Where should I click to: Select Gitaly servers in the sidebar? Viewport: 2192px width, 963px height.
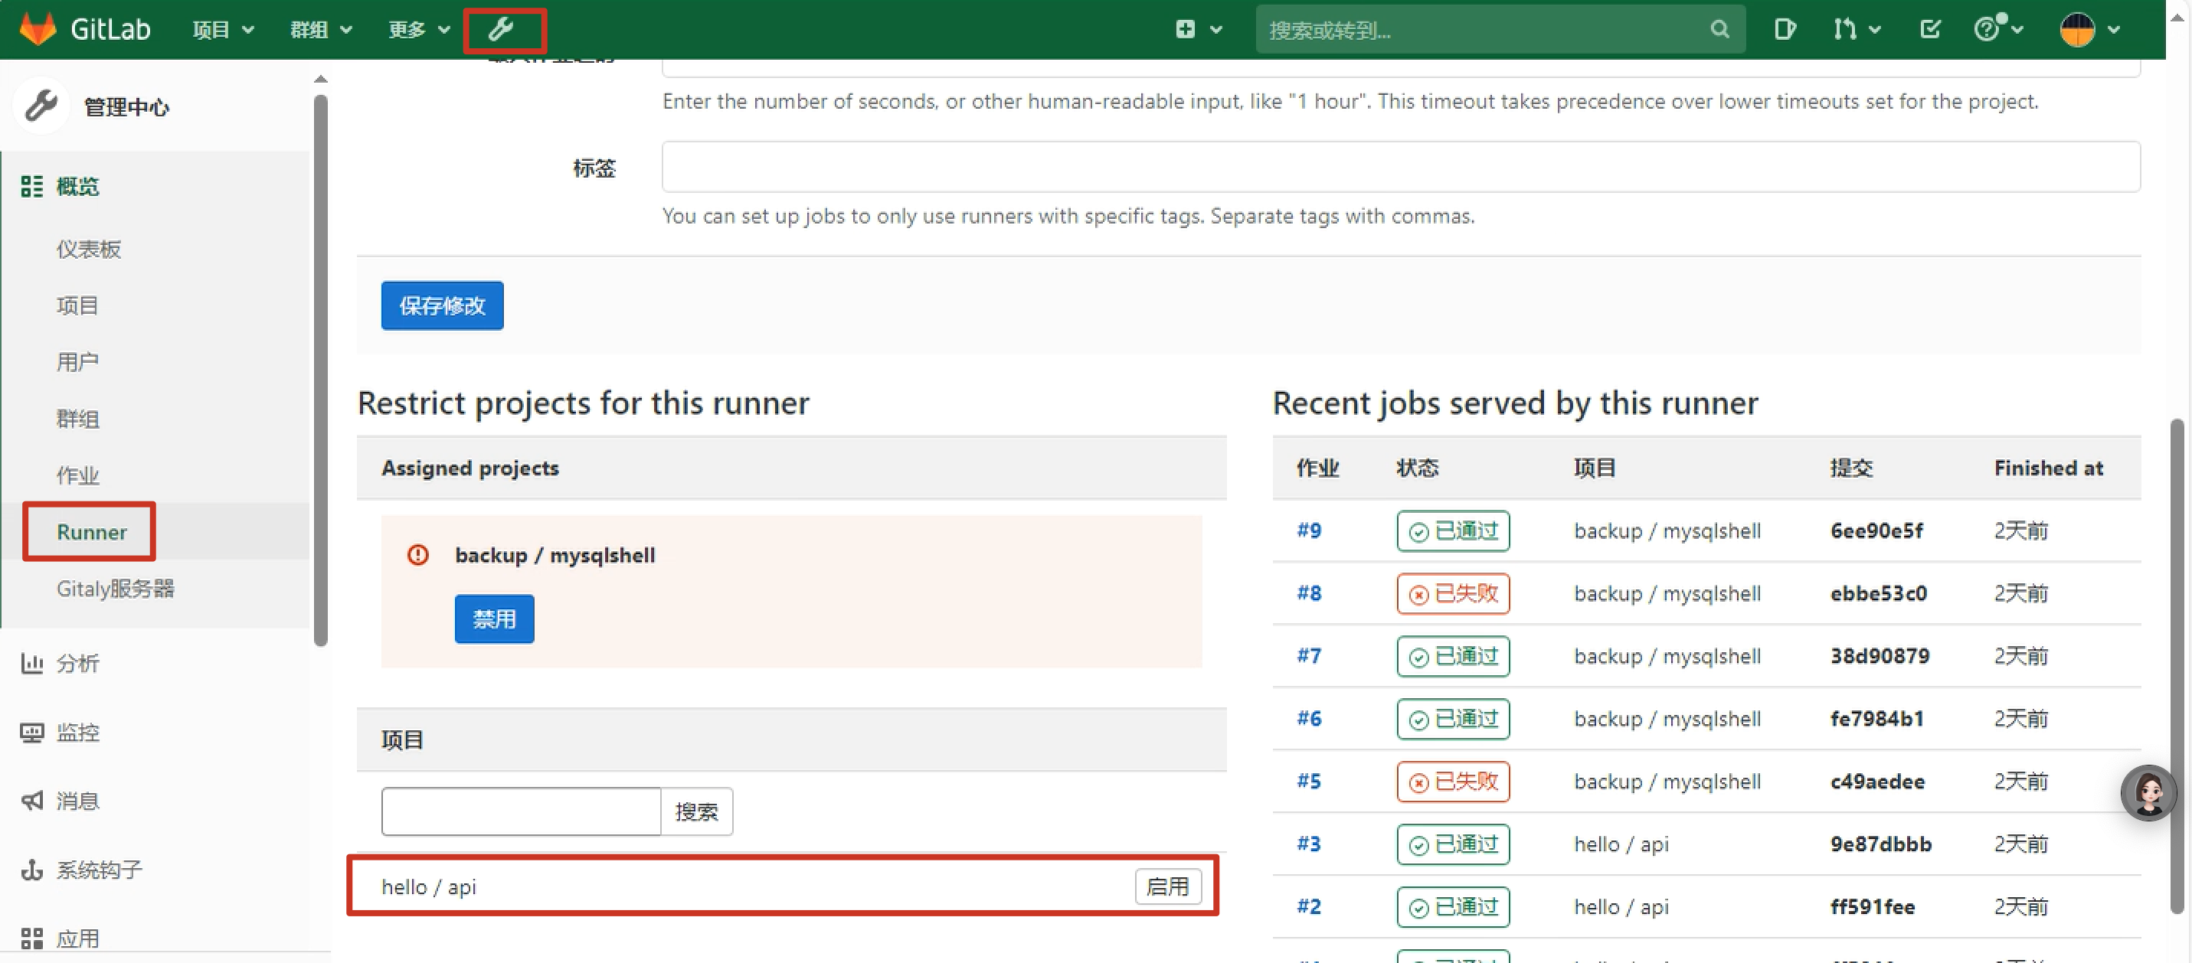pyautogui.click(x=115, y=589)
